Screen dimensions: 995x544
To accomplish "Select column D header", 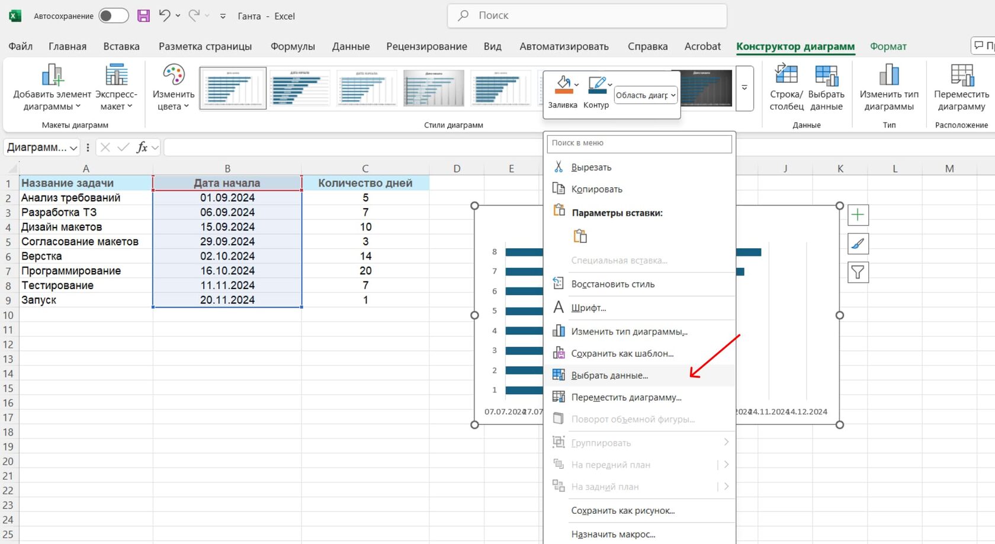I will pyautogui.click(x=457, y=168).
